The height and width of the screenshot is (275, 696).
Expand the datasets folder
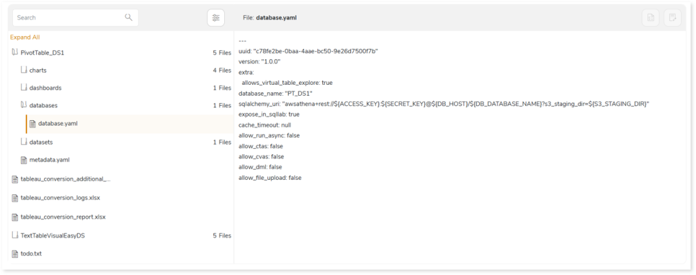click(x=24, y=142)
